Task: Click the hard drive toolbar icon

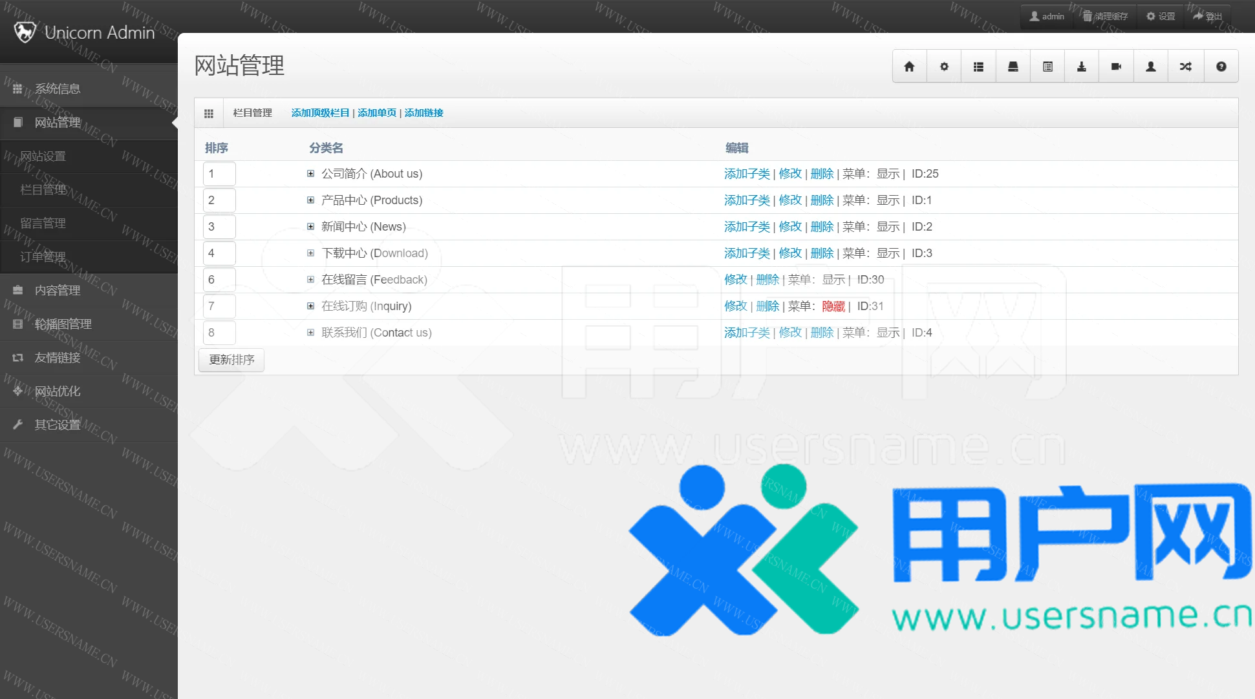Action: click(1013, 67)
